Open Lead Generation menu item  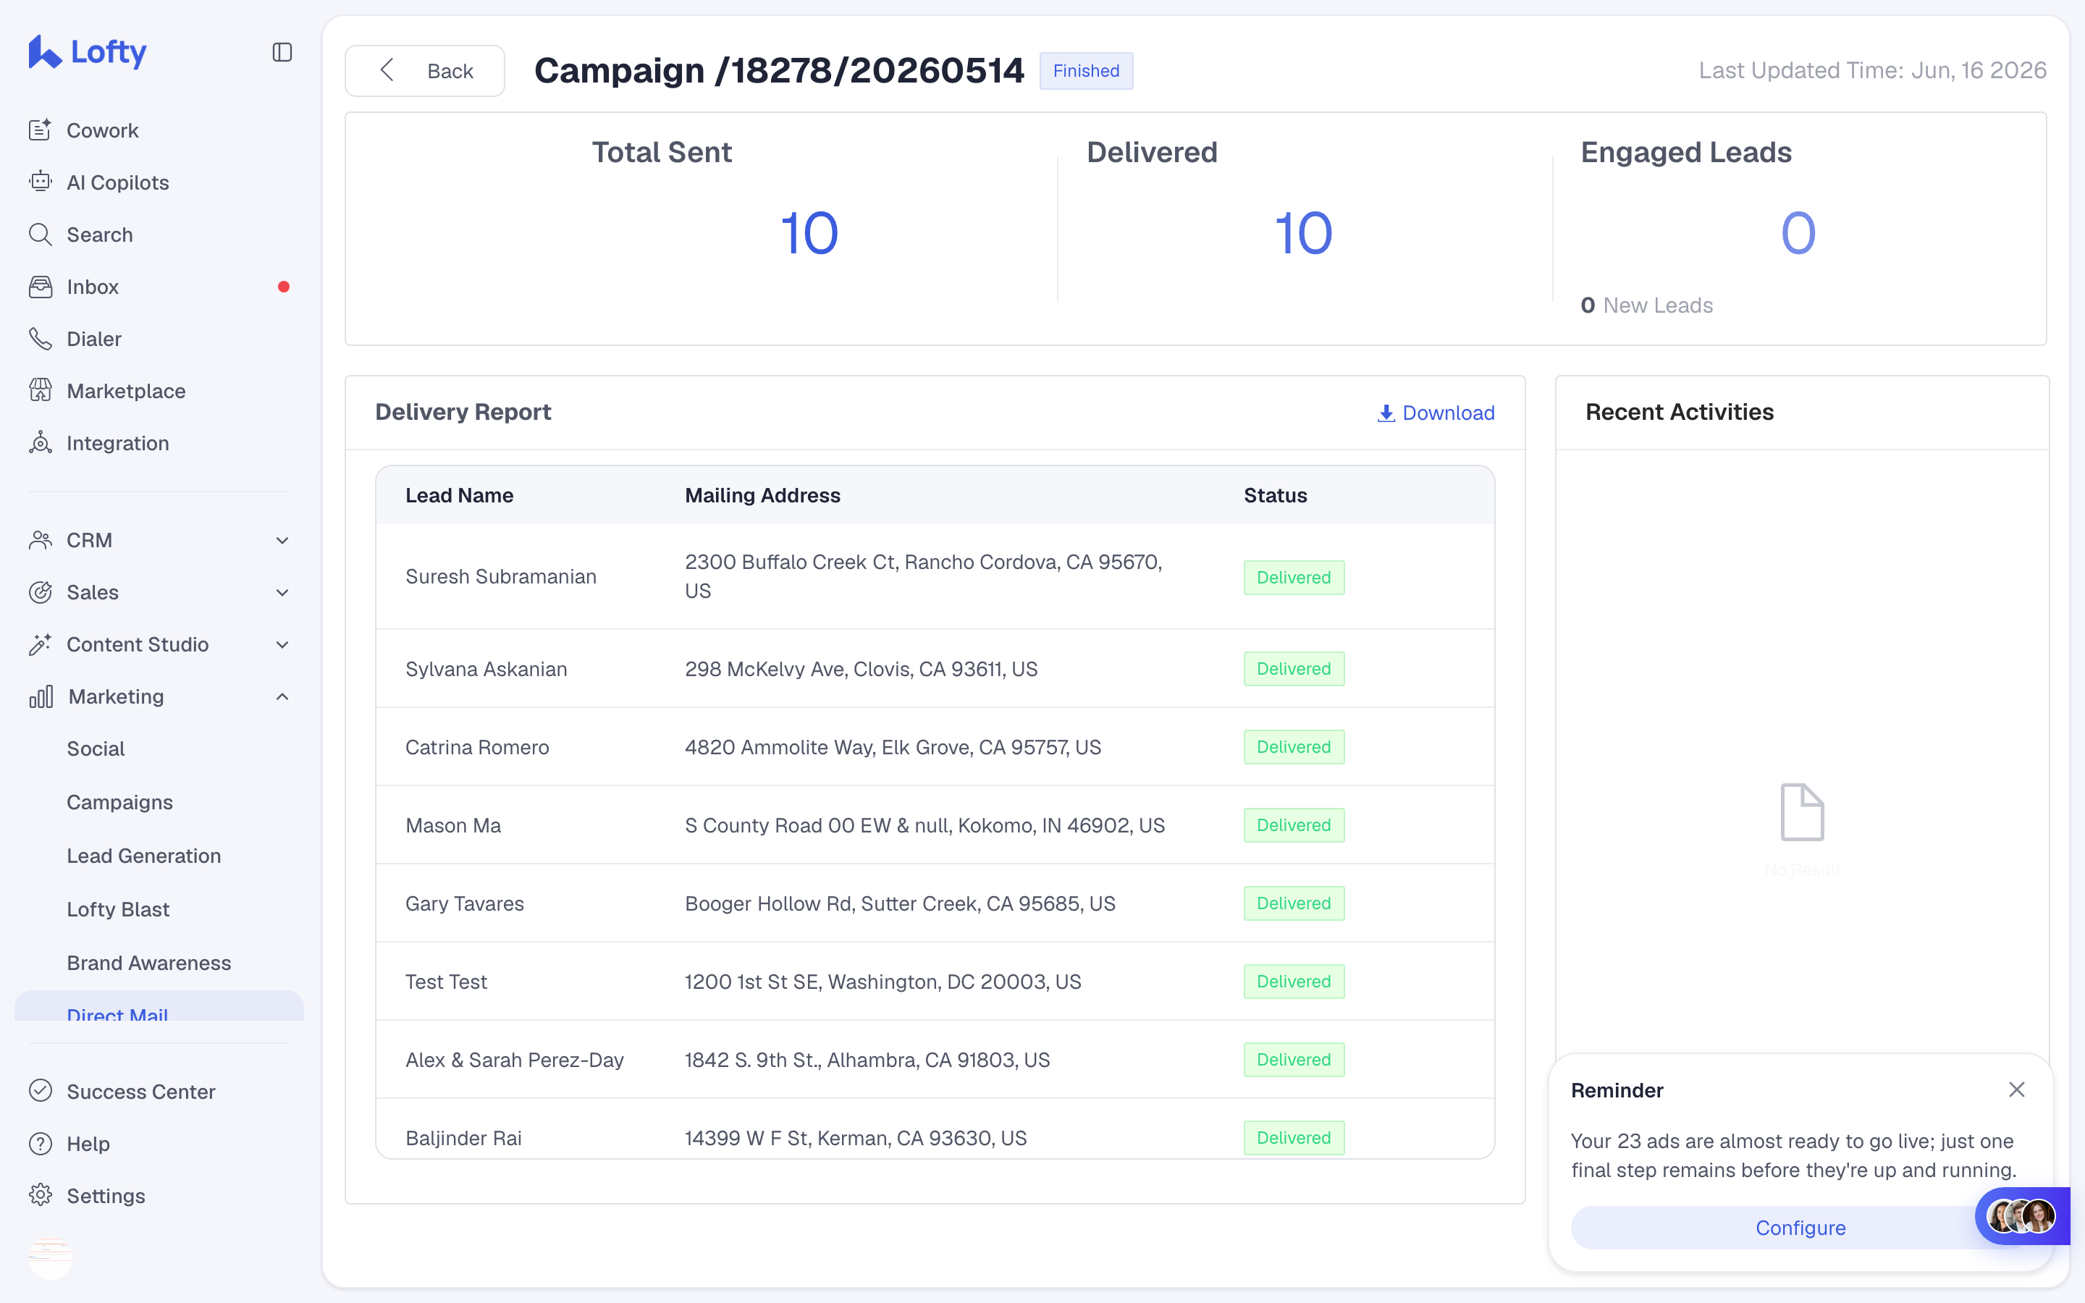click(144, 856)
